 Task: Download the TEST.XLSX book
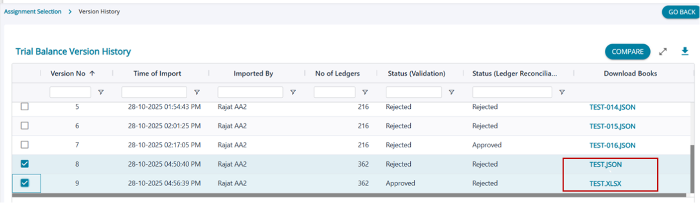605,184
